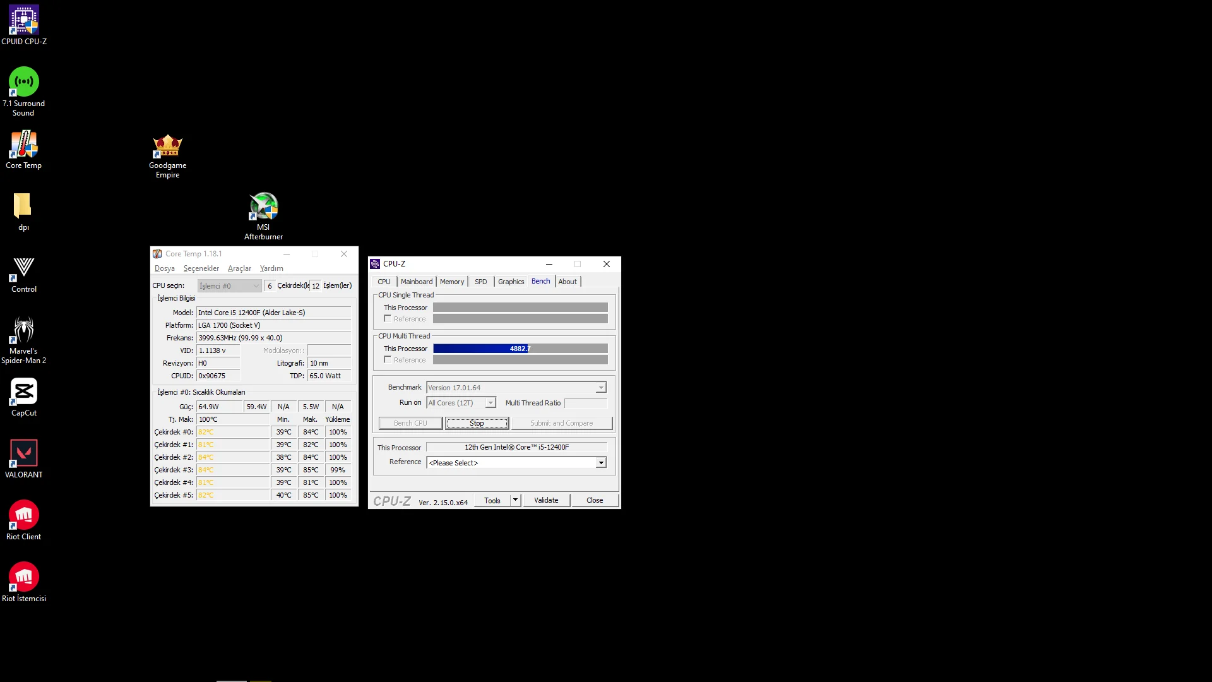Switch to the Mainboard tab
Image resolution: width=1212 pixels, height=682 pixels.
417,282
